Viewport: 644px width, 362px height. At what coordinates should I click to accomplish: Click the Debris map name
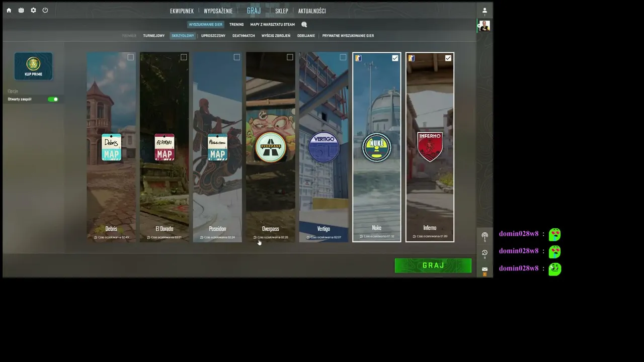111,229
